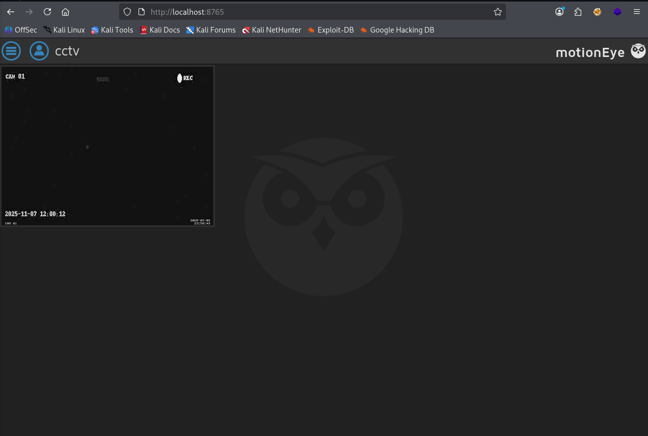Open the Kali Docs bookmark
This screenshot has height=436, width=648.
(x=160, y=30)
